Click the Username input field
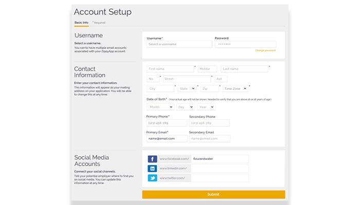 click(179, 44)
